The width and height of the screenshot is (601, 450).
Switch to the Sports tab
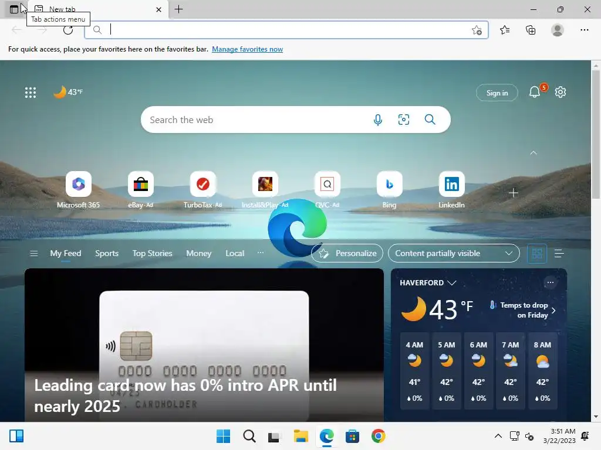point(107,253)
